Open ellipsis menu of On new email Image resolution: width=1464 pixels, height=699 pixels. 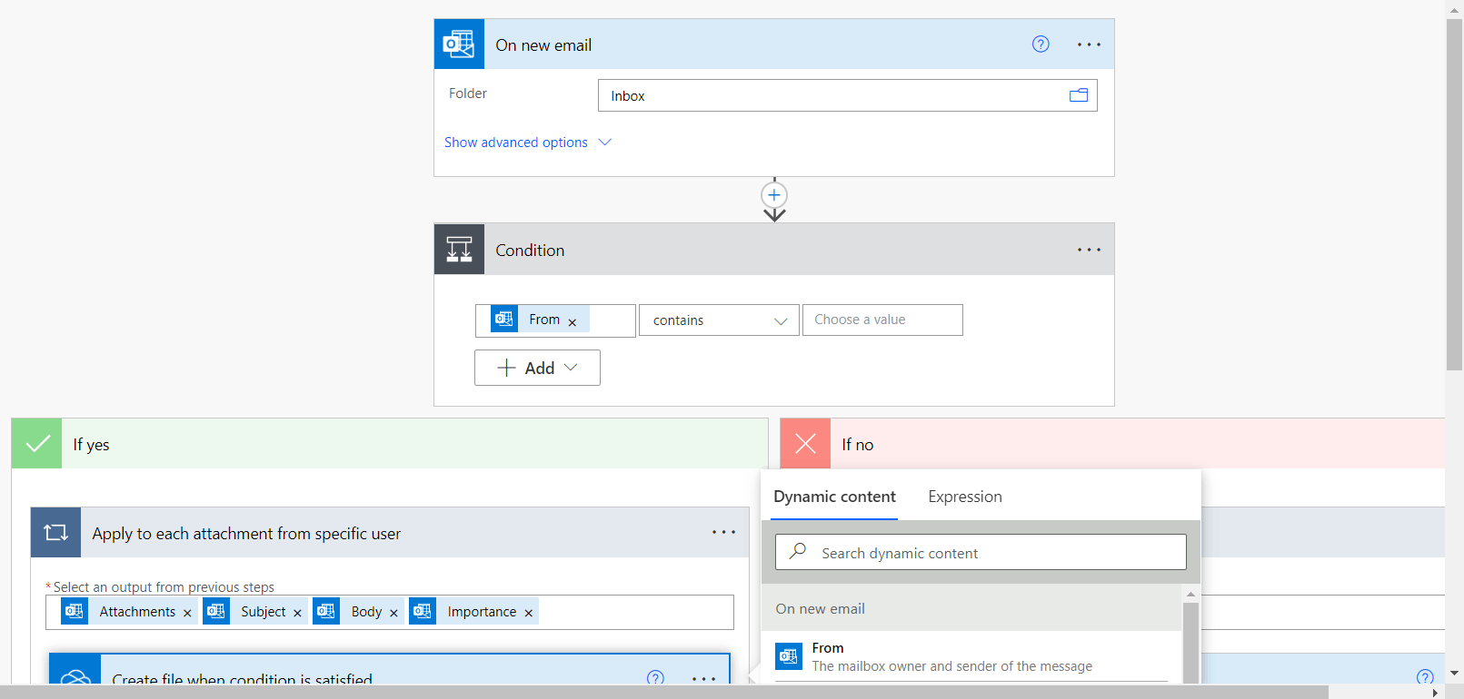click(1089, 44)
